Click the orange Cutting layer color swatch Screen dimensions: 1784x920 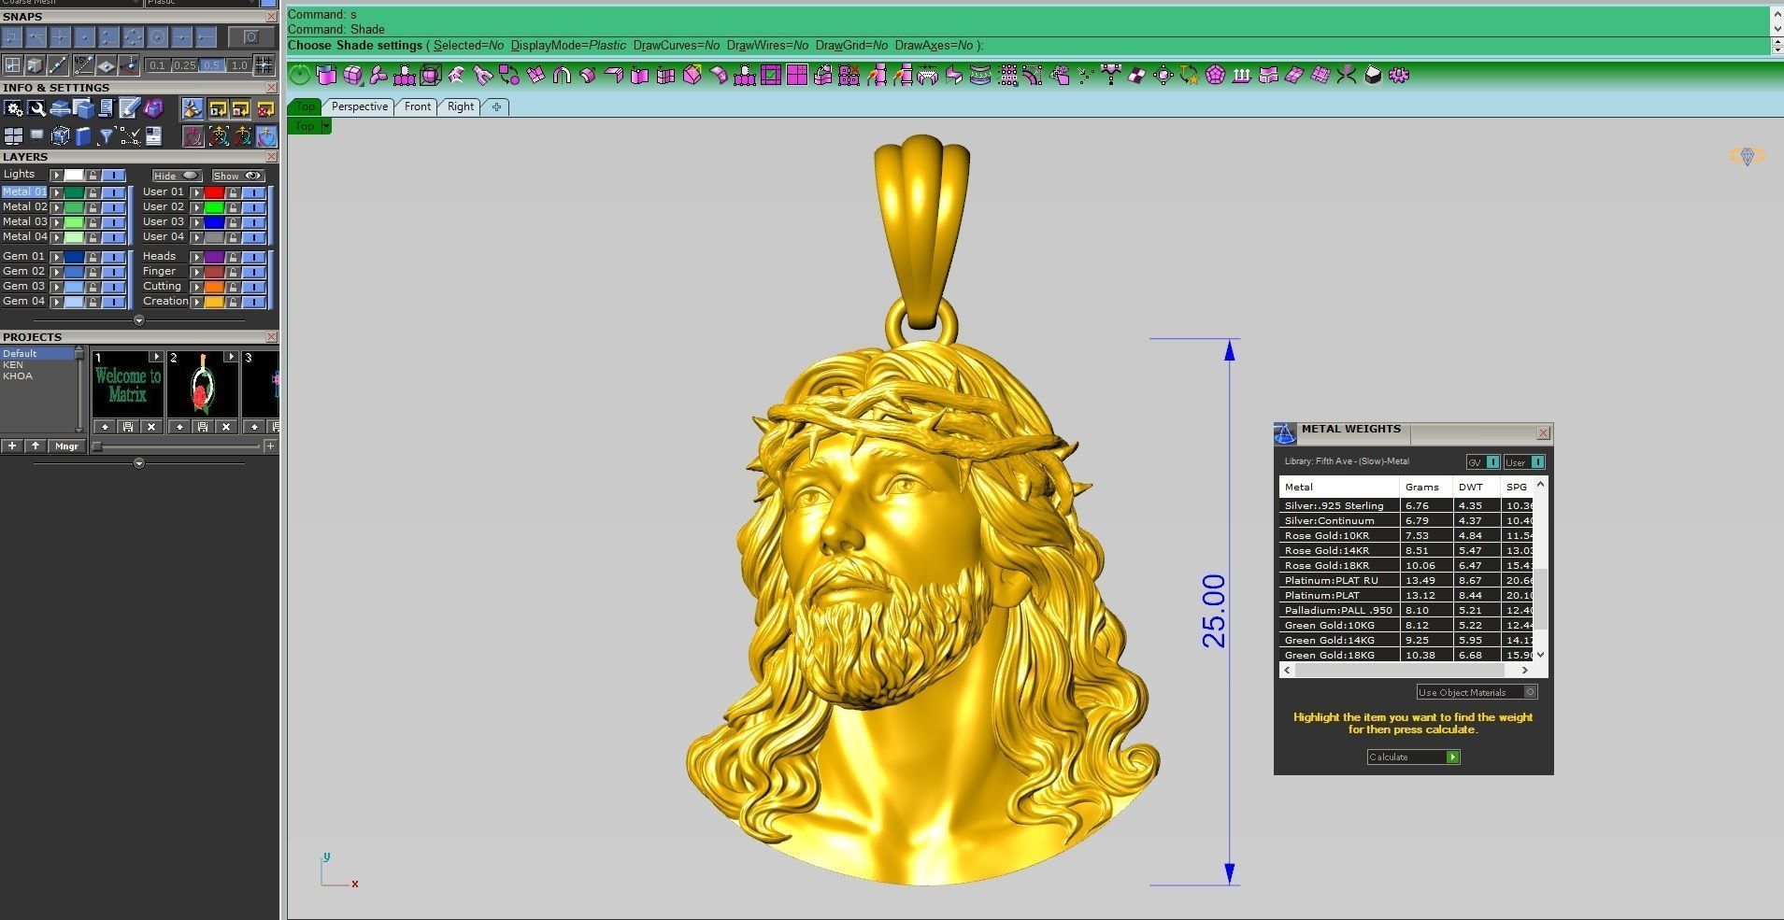click(214, 287)
